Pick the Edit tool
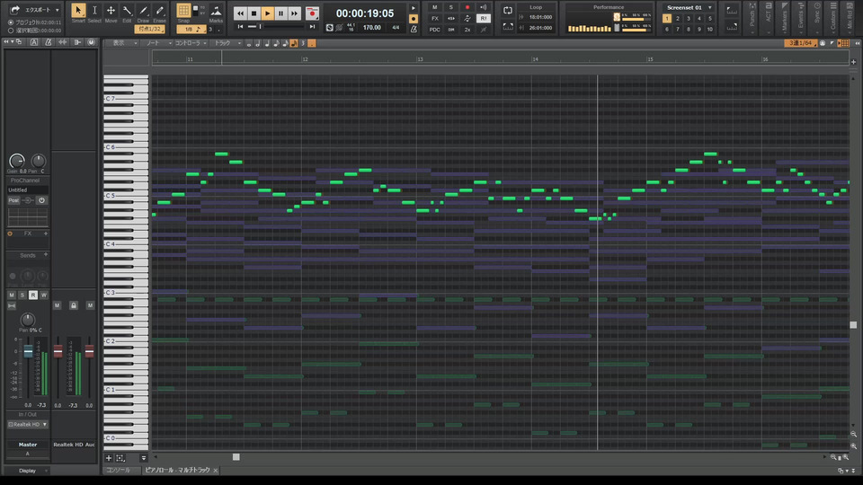Image resolution: width=863 pixels, height=485 pixels. pyautogui.click(x=127, y=11)
